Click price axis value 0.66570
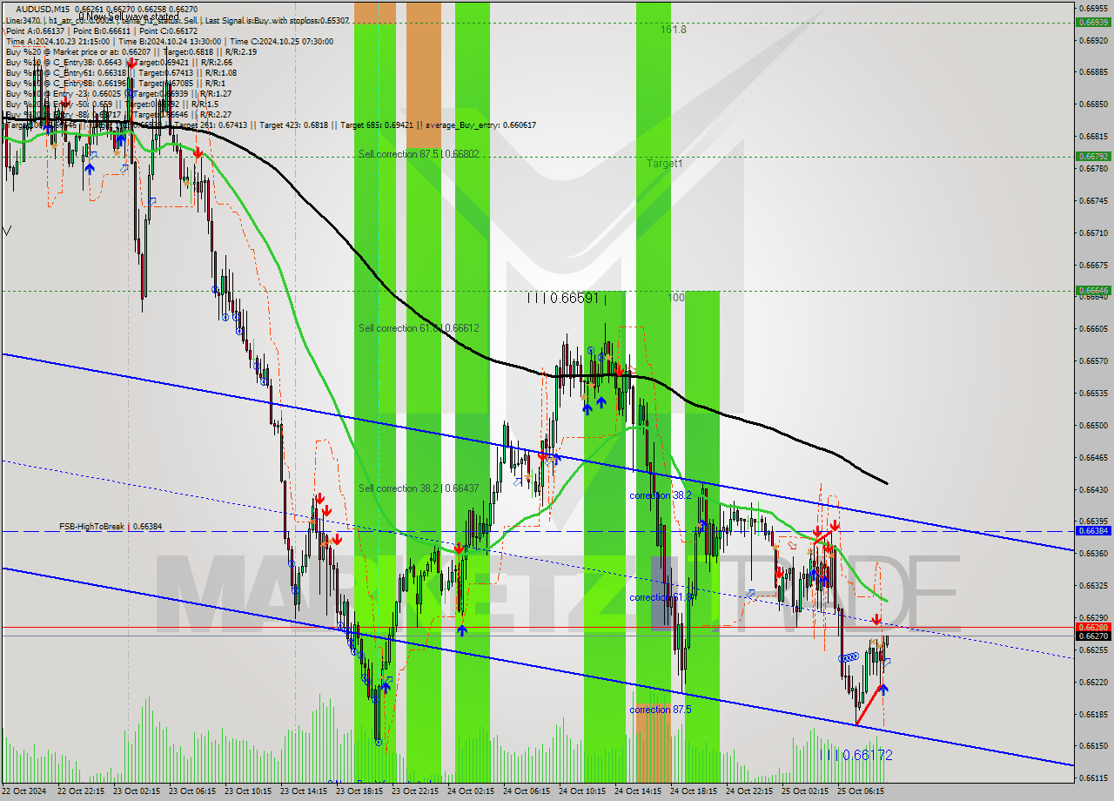Image resolution: width=1114 pixels, height=801 pixels. coord(1092,360)
